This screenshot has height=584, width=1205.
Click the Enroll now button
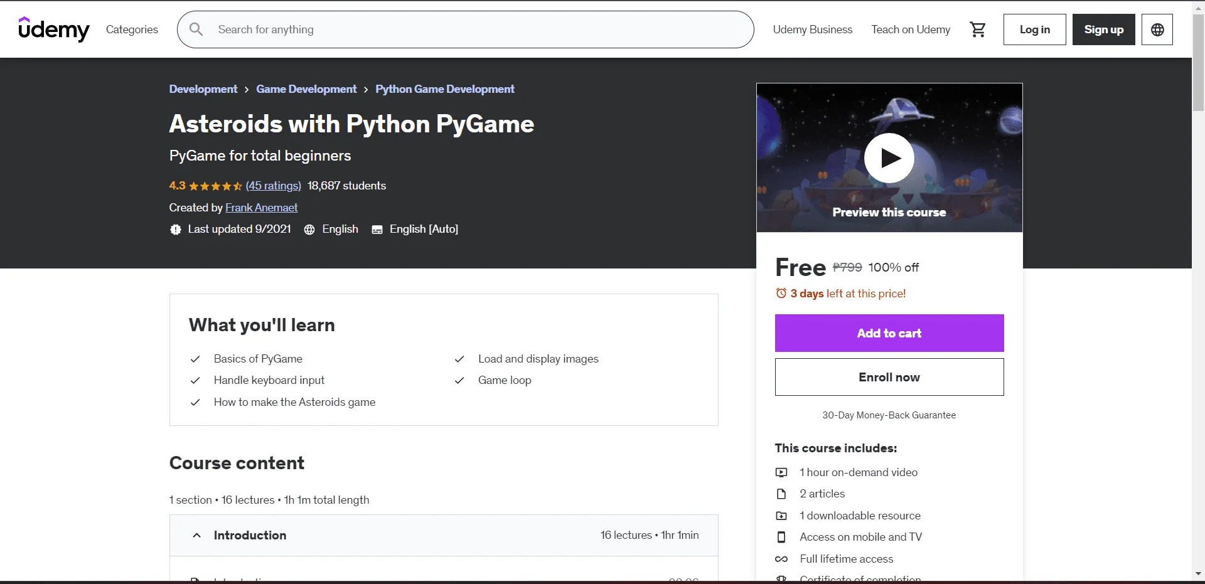(889, 377)
